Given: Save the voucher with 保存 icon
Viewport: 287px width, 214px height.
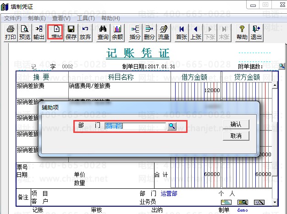Looking at the screenshot, I should pos(71,33).
